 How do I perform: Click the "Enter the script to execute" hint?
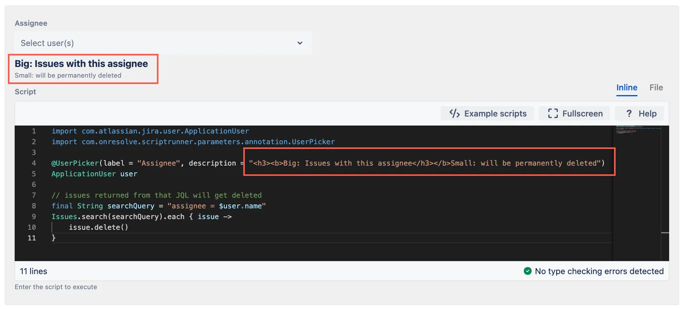56,287
